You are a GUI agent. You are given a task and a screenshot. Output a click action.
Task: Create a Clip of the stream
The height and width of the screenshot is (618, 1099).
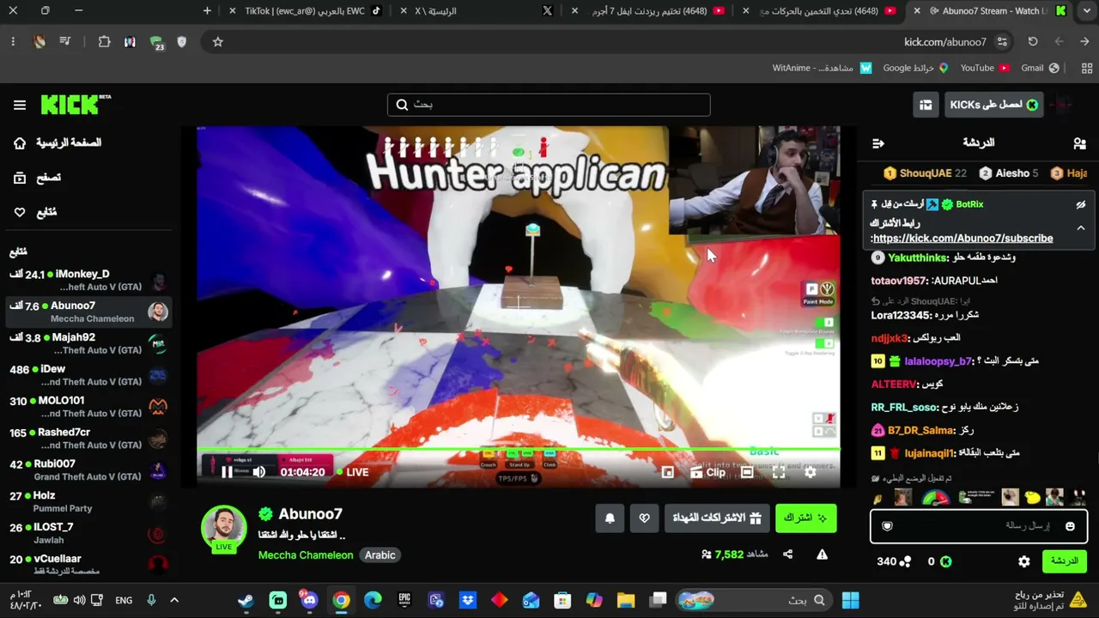click(708, 472)
